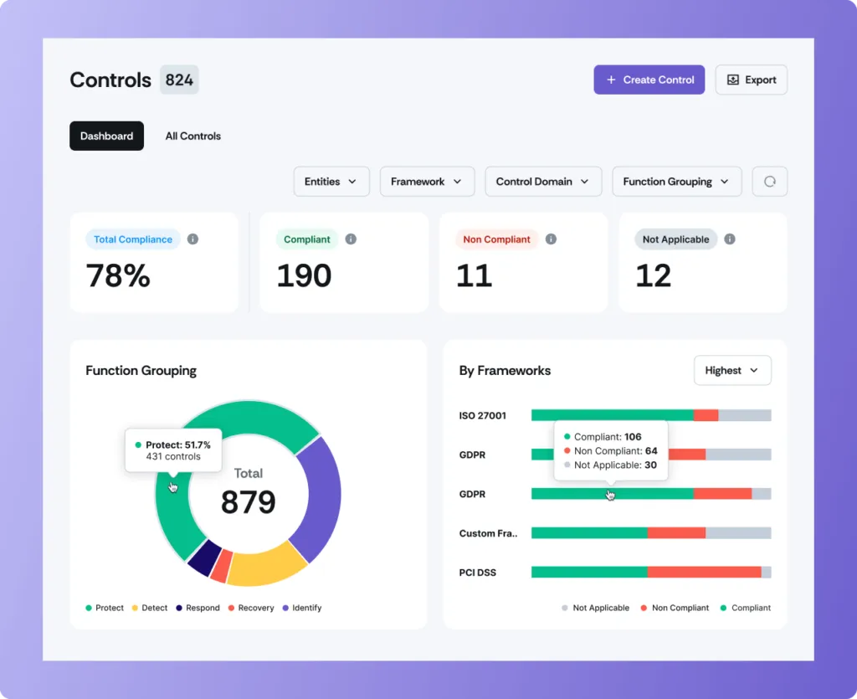Open the search function
857x699 pixels.
[x=769, y=181]
